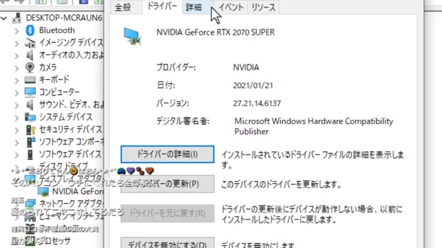Select the DESKTOP-MCRAUN6 root label

(64, 18)
